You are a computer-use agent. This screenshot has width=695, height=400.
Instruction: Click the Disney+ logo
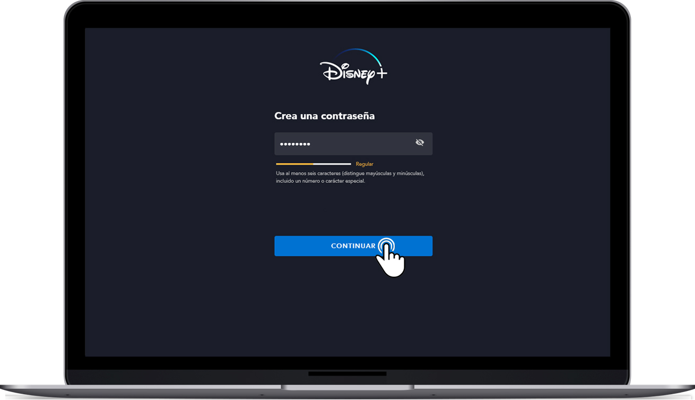[353, 67]
